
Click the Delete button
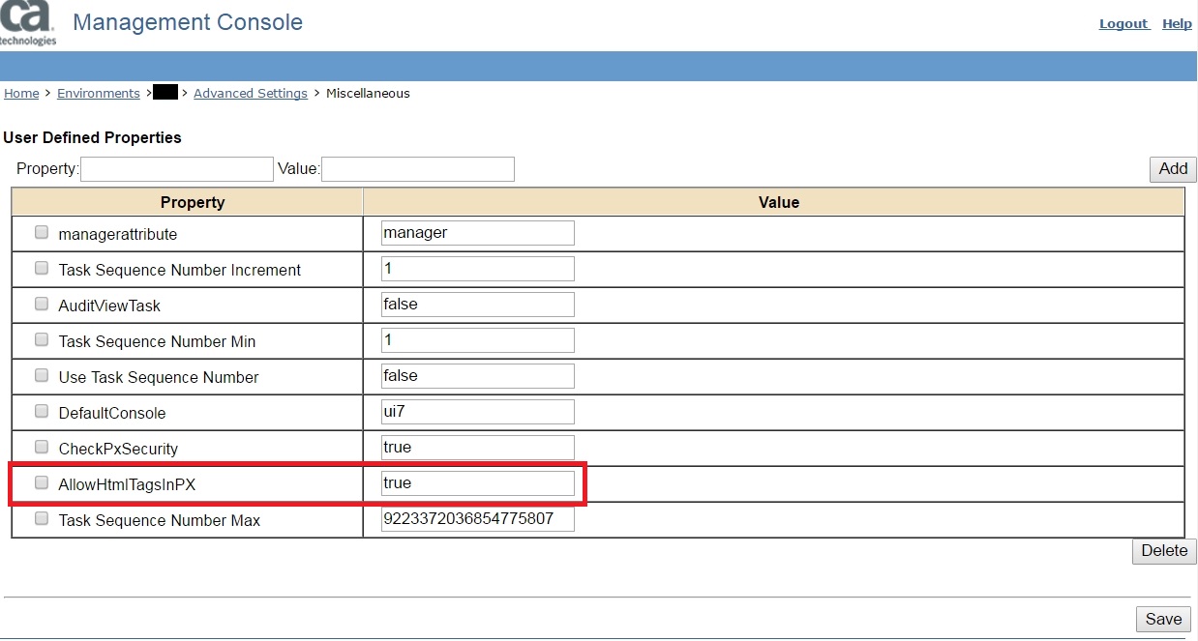1164,551
